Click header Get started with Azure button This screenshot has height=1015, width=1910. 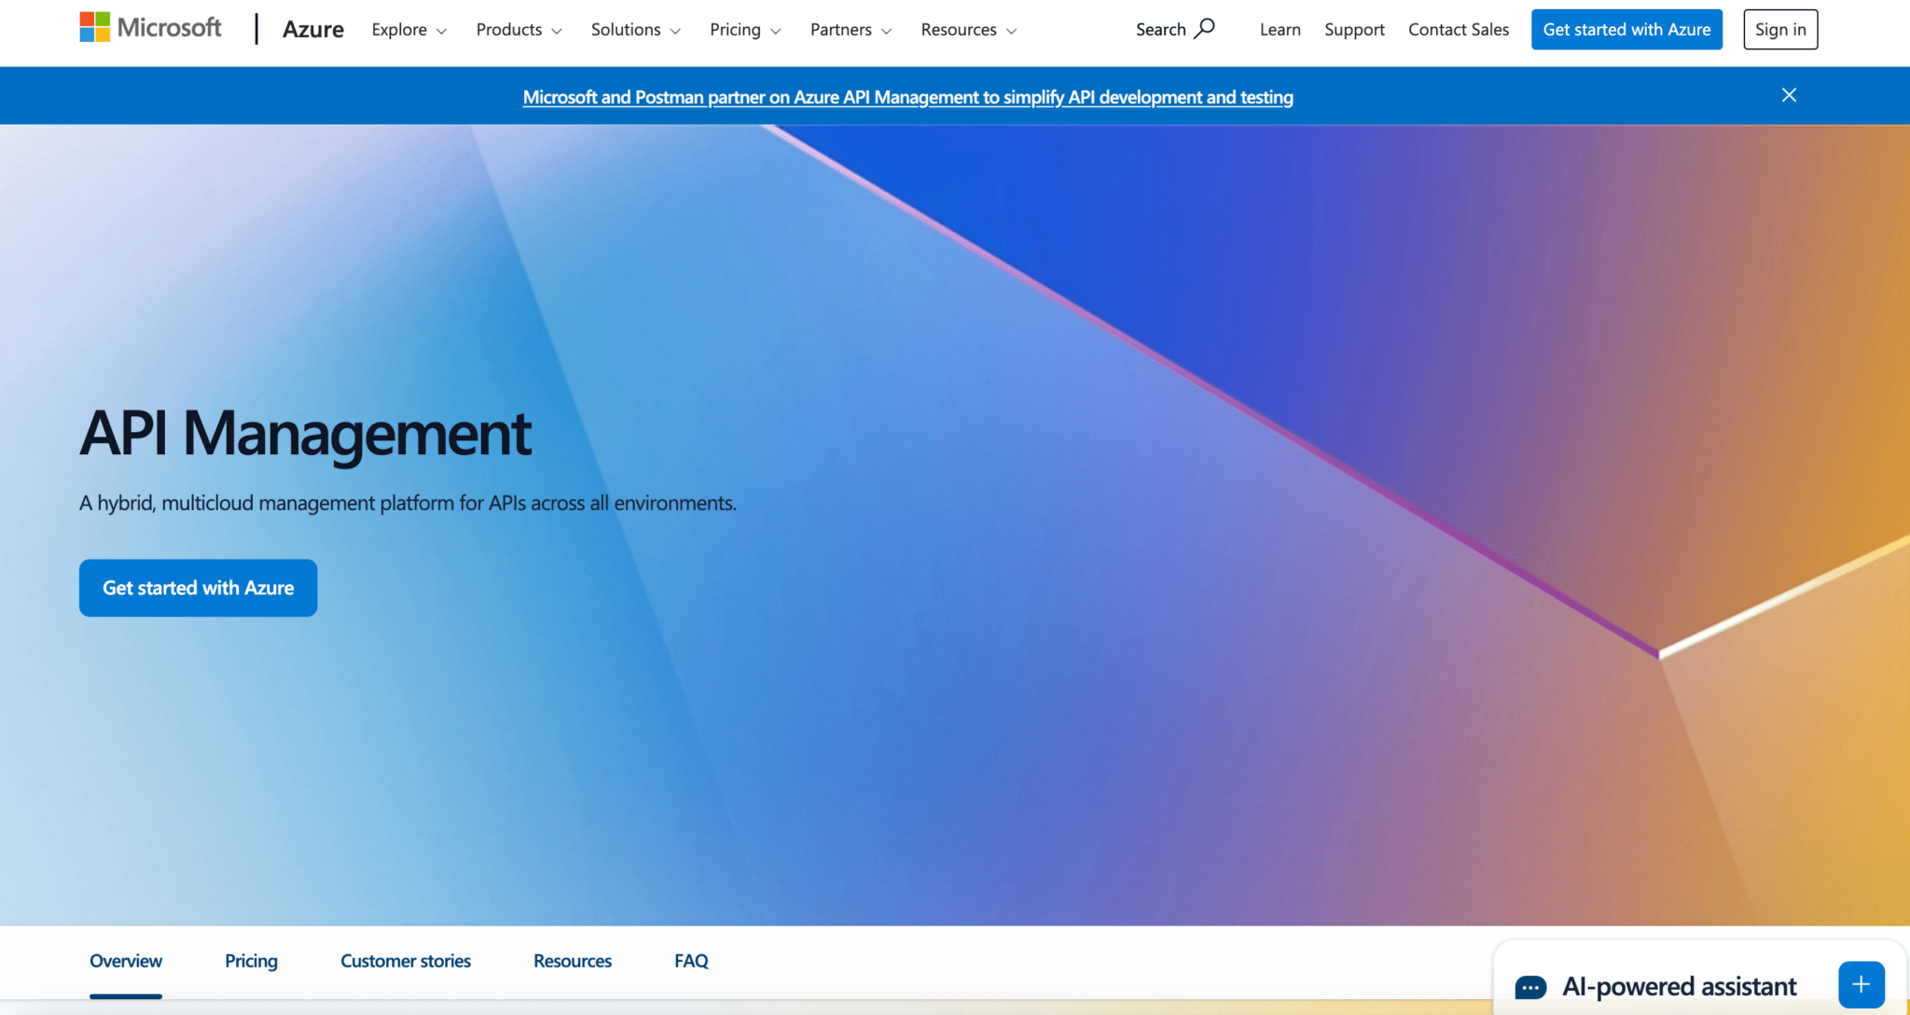pyautogui.click(x=1626, y=30)
